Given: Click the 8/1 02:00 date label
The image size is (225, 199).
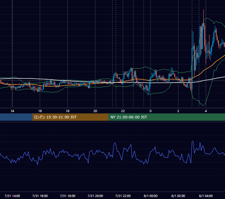Looking at the screenshot, I should 178,196.
